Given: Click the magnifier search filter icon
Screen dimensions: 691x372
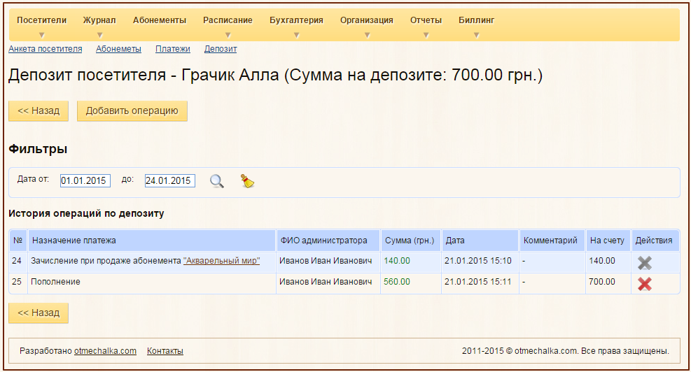Looking at the screenshot, I should click(x=217, y=181).
